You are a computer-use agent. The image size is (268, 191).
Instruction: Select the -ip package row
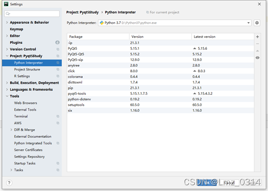[161, 43]
